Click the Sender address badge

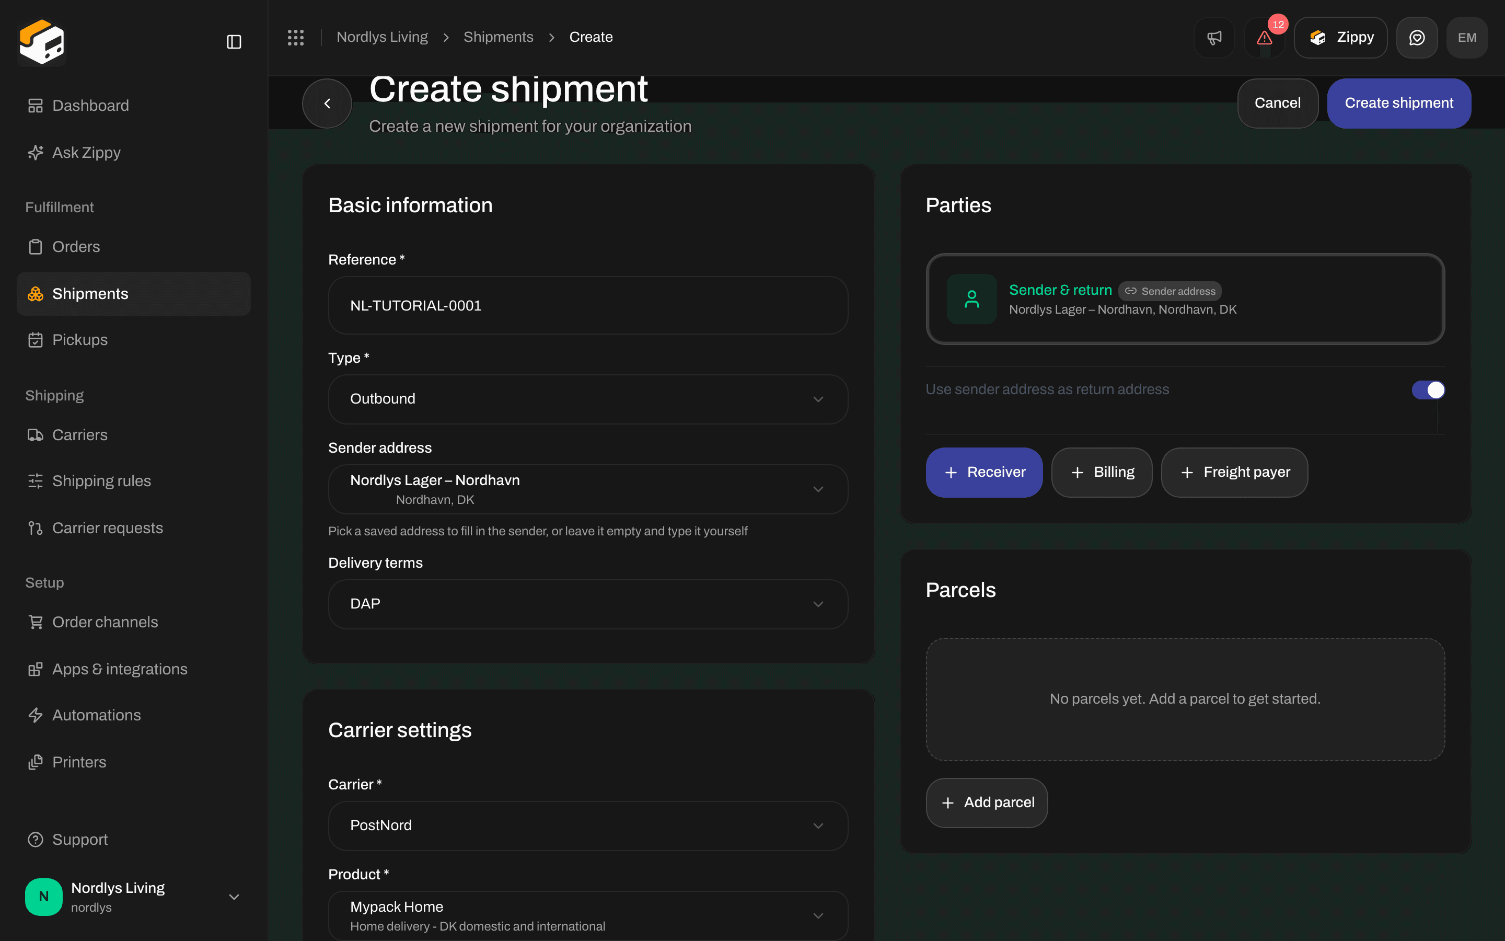tap(1170, 291)
